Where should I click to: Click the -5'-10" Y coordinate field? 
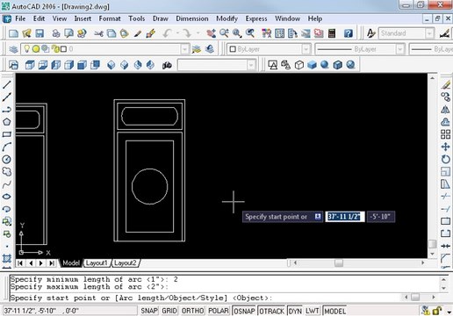tap(381, 217)
